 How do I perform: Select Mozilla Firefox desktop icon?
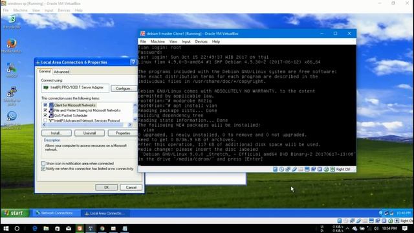coord(12,46)
